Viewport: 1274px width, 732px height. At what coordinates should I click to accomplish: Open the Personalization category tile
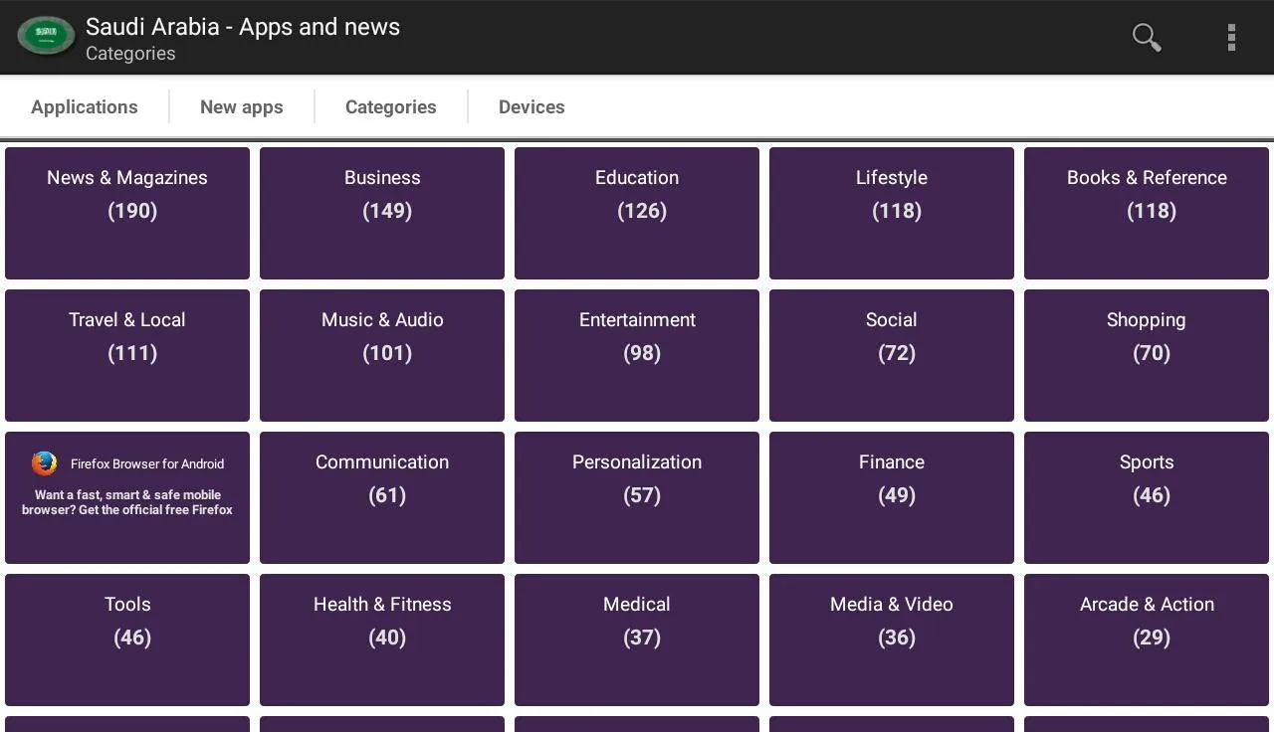point(637,497)
